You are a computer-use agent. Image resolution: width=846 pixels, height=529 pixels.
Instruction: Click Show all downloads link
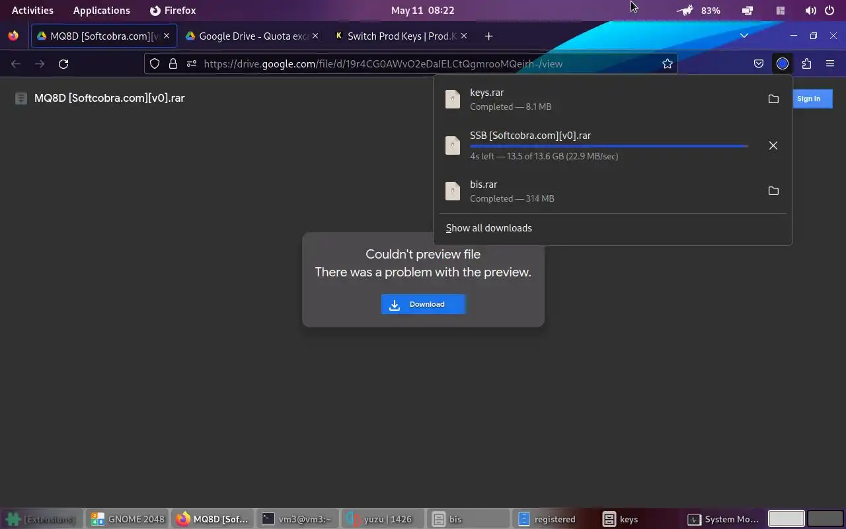tap(488, 228)
